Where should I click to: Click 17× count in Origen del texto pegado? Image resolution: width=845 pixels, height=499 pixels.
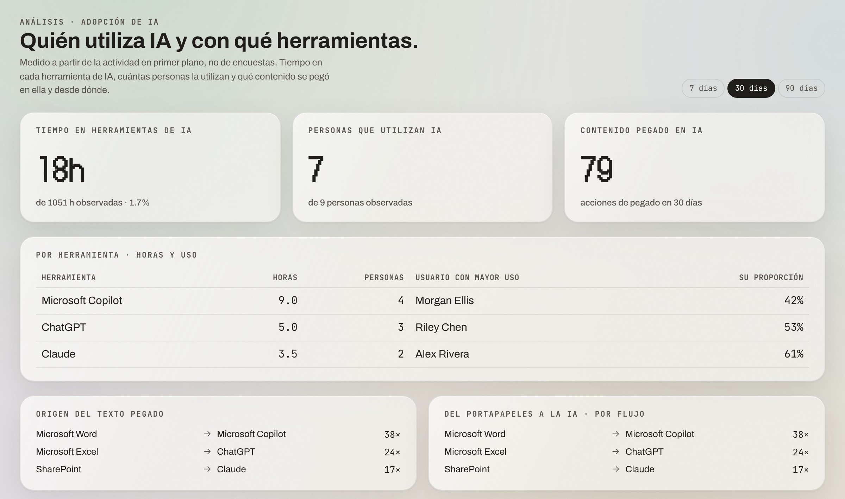[x=392, y=470]
